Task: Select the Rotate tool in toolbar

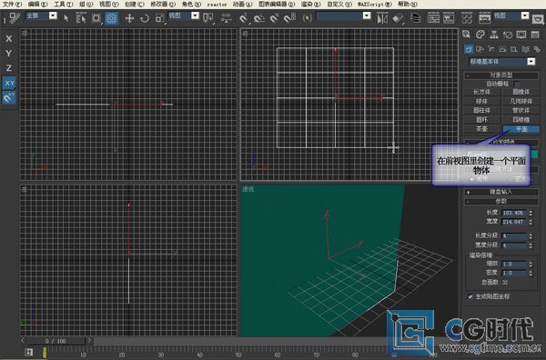Action: point(144,18)
